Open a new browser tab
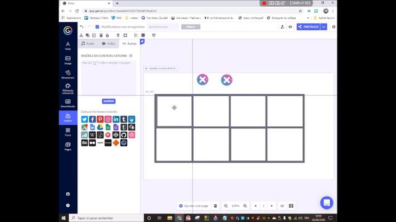 pyautogui.click(x=117, y=3)
